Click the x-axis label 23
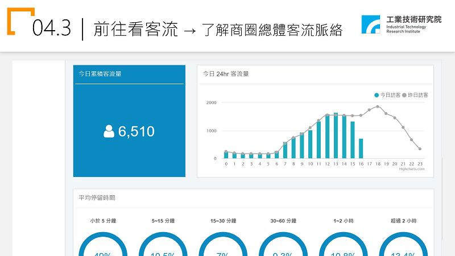The height and width of the screenshot is (256, 455). 420,164
